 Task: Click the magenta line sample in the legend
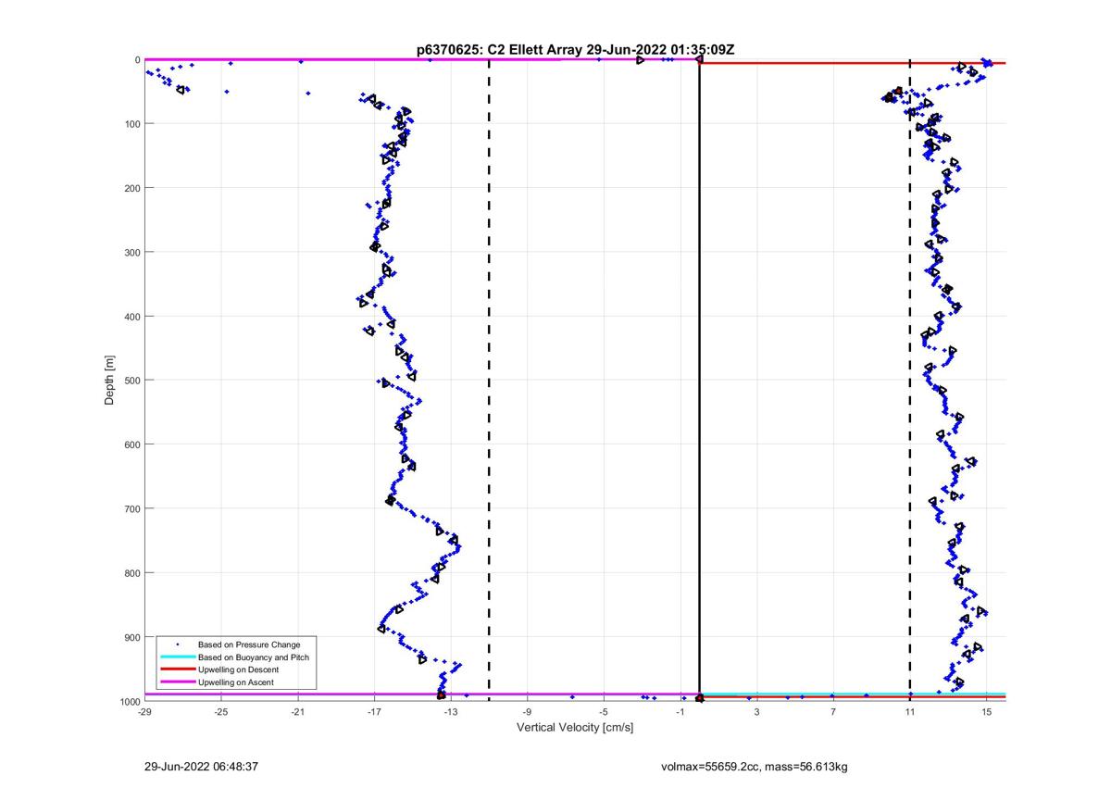click(x=177, y=682)
